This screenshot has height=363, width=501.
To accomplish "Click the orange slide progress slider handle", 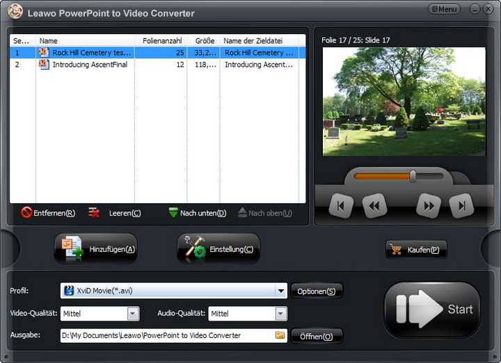I will (x=413, y=176).
